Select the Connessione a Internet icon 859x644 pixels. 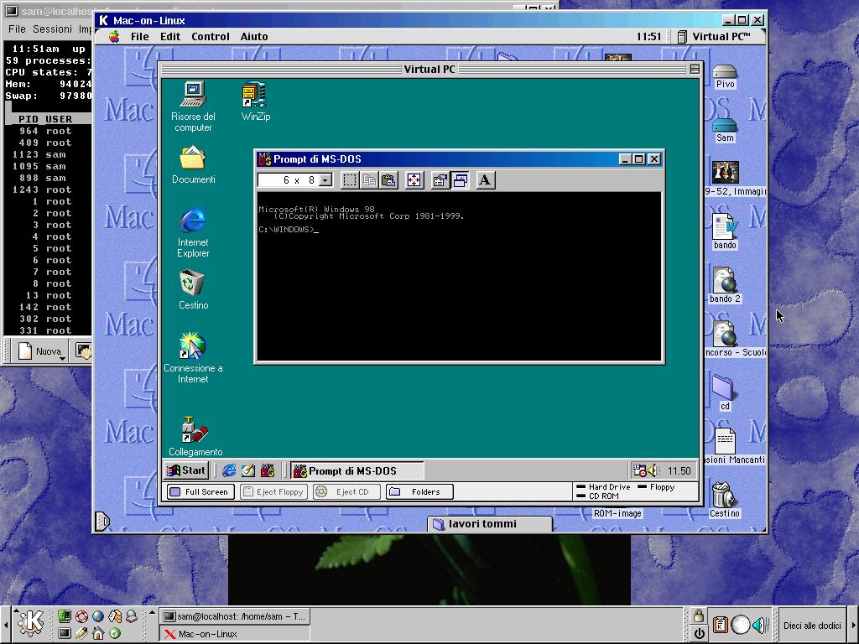coord(193,358)
